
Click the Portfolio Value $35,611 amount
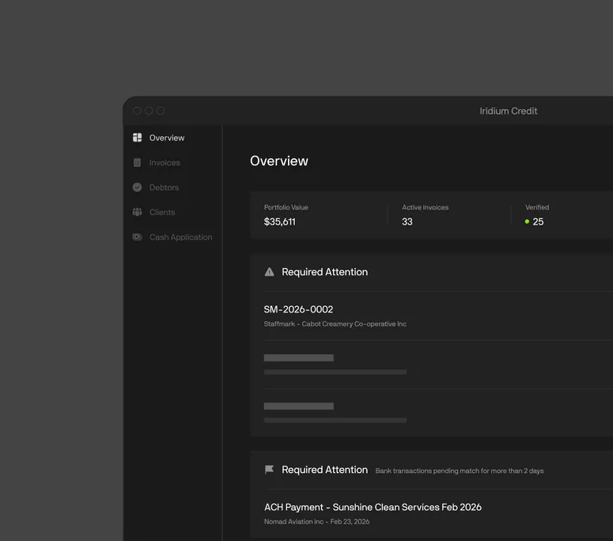coord(279,221)
